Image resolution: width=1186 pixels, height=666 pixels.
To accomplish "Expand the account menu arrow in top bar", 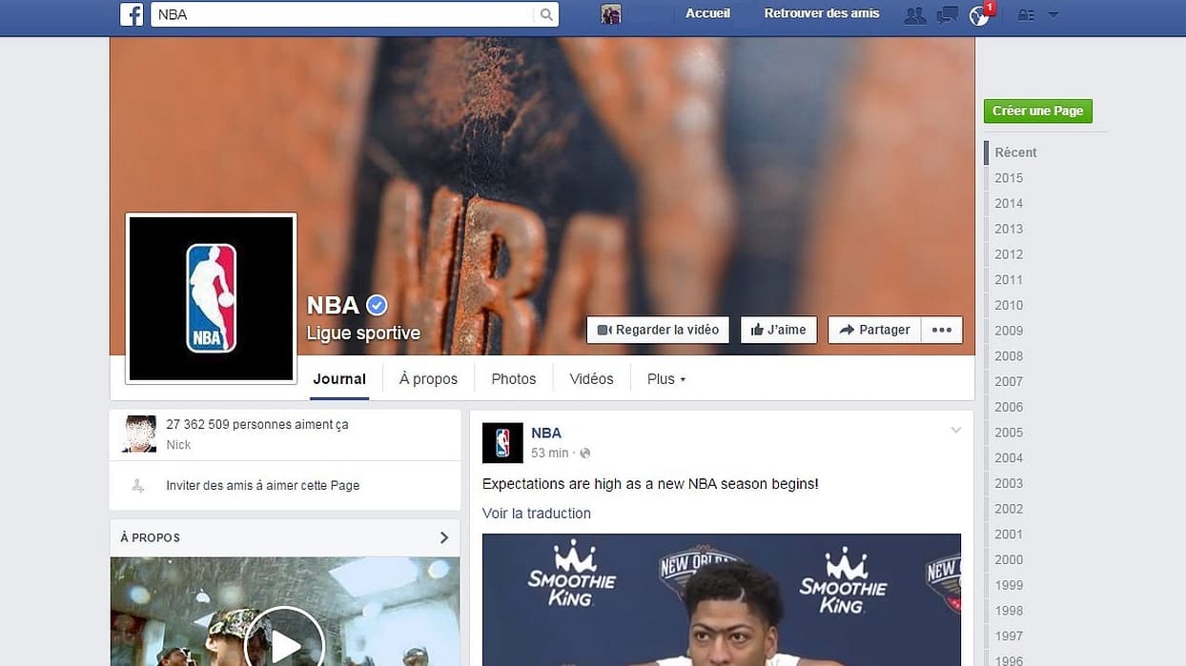I will tap(1053, 15).
